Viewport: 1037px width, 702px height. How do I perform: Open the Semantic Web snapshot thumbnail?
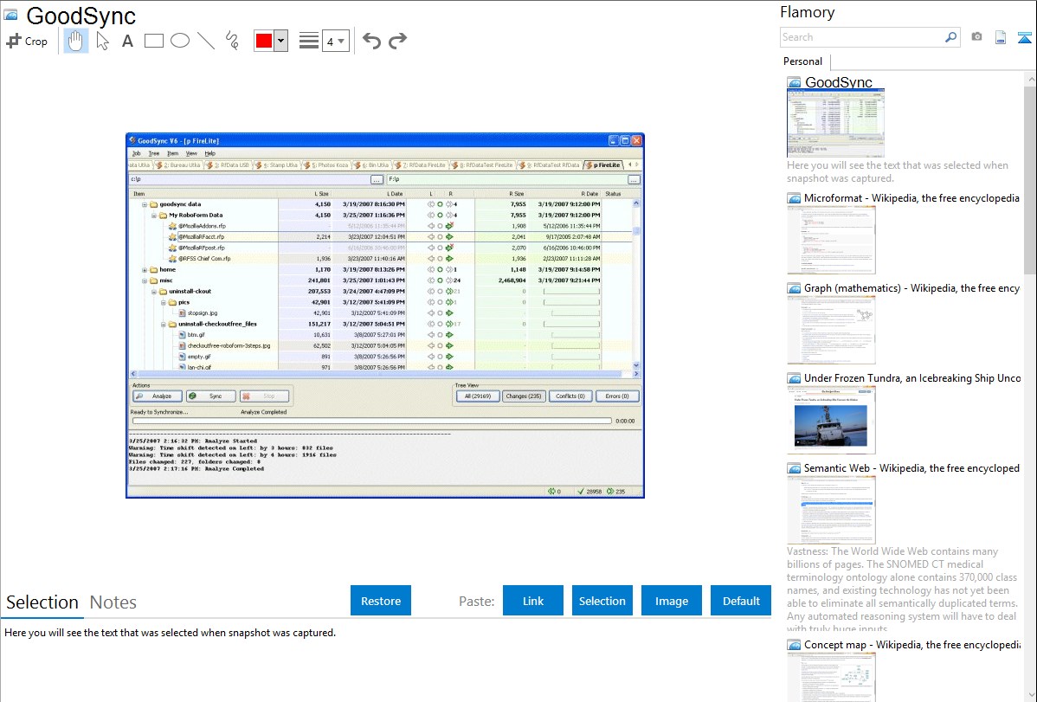(x=831, y=510)
